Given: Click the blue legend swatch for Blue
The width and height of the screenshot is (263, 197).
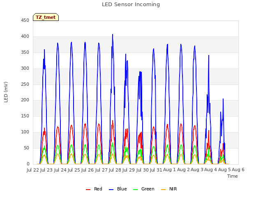Looking at the screenshot, I should coord(111,190).
